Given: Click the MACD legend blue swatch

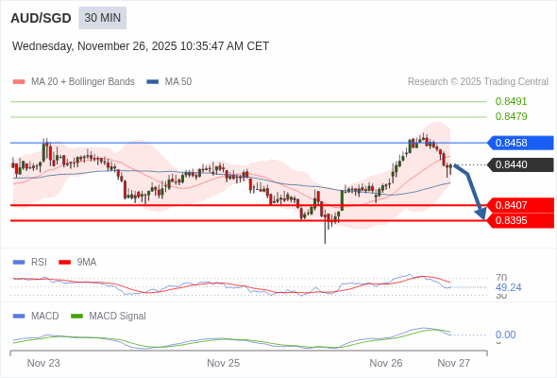Looking at the screenshot, I should pos(19,317).
